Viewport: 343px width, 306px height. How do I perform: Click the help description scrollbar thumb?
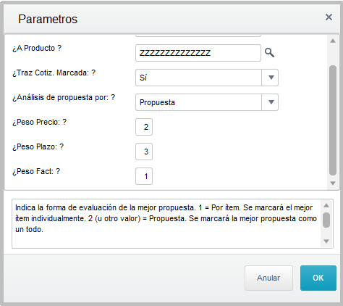click(x=326, y=220)
